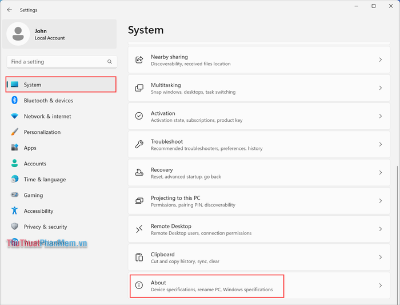Minimize the Settings window

click(x=357, y=6)
